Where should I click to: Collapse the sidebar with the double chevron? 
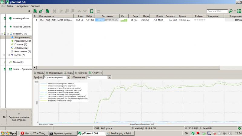point(29,11)
